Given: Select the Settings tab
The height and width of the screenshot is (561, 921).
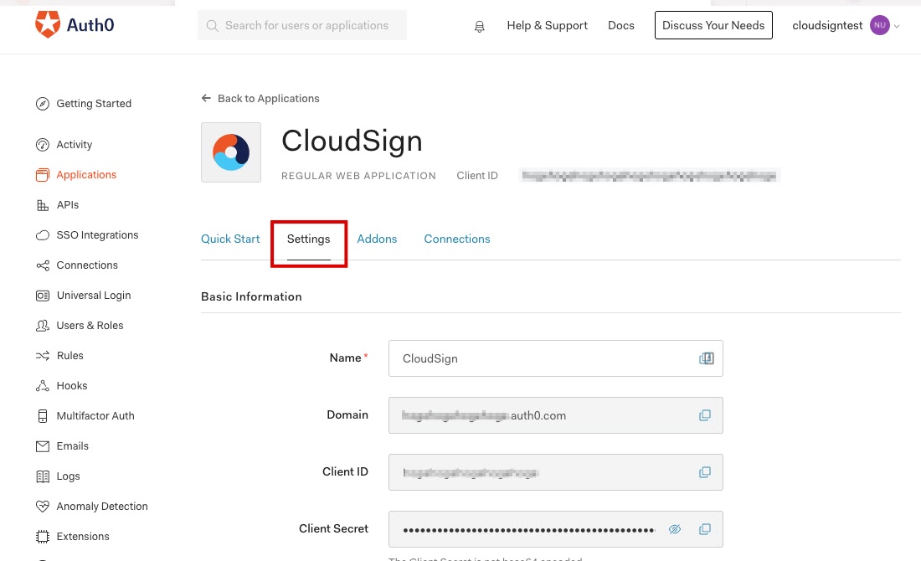Looking at the screenshot, I should click(x=308, y=239).
